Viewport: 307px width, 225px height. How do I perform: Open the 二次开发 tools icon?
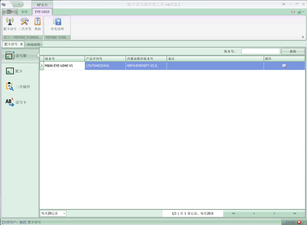[x=25, y=24]
